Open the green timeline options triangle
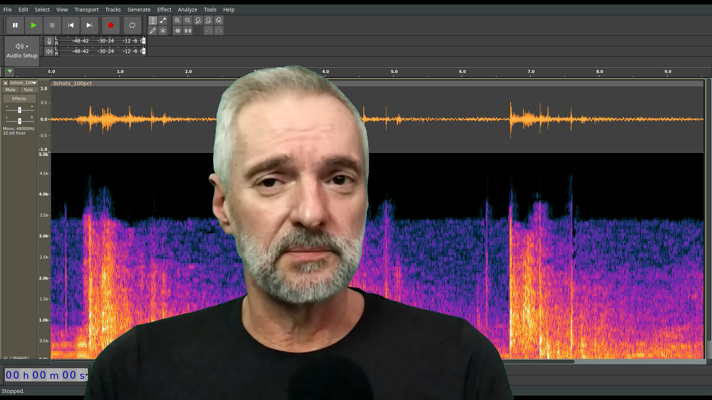712x400 pixels. tap(9, 72)
